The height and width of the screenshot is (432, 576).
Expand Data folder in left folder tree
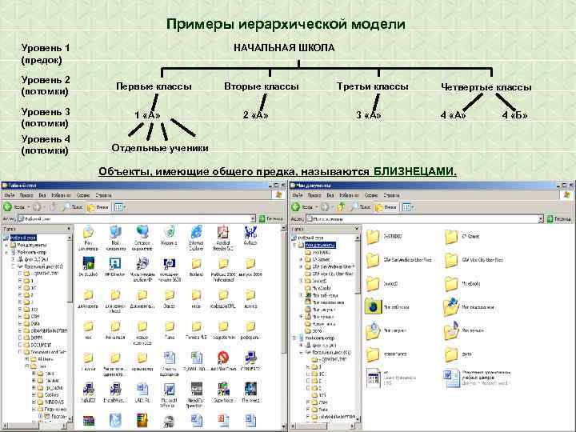pos(20,324)
